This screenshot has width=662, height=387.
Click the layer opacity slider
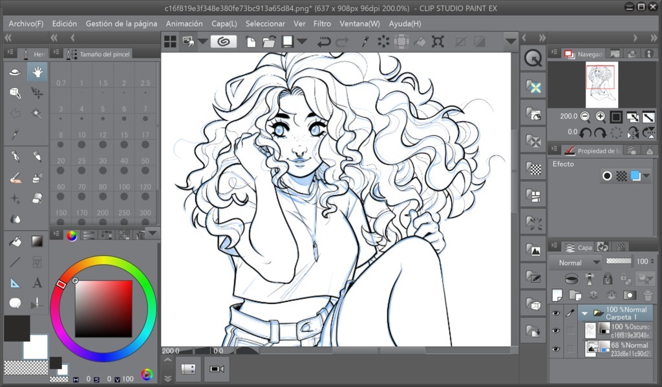618,261
